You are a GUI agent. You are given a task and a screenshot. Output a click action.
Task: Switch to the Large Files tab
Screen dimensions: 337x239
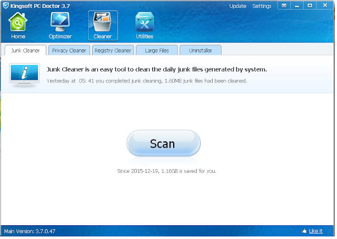157,50
